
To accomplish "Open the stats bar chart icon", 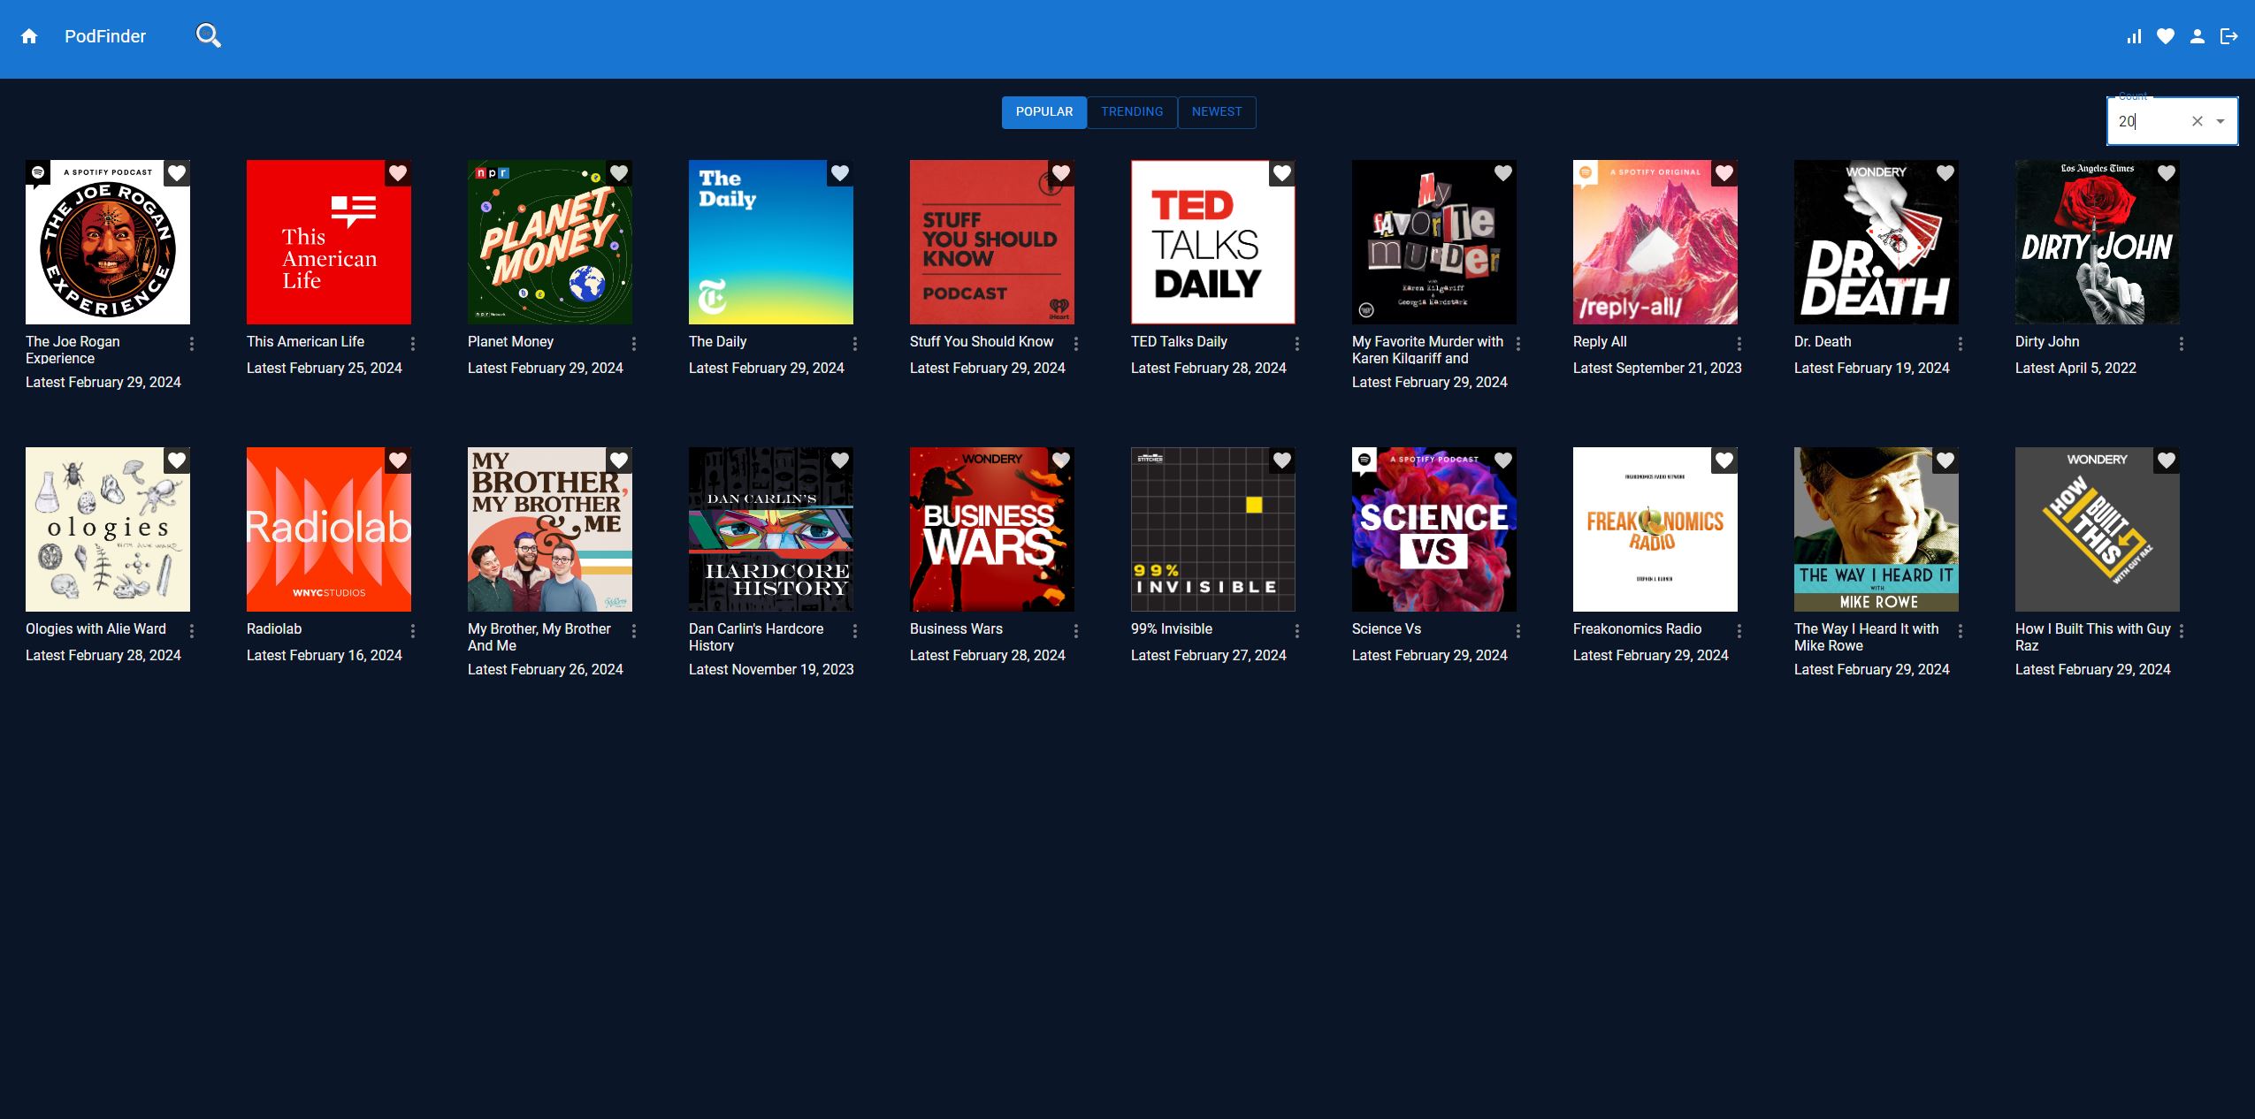I will [2134, 36].
